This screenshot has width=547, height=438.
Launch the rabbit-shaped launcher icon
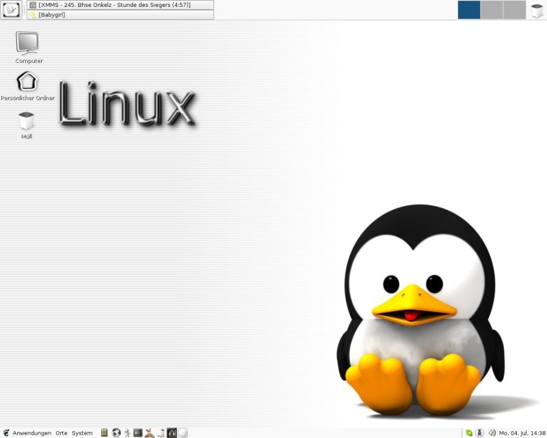click(x=149, y=433)
